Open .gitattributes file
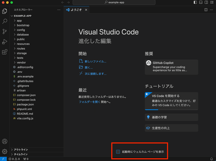This screenshot has height=161, width=216. point(37,81)
